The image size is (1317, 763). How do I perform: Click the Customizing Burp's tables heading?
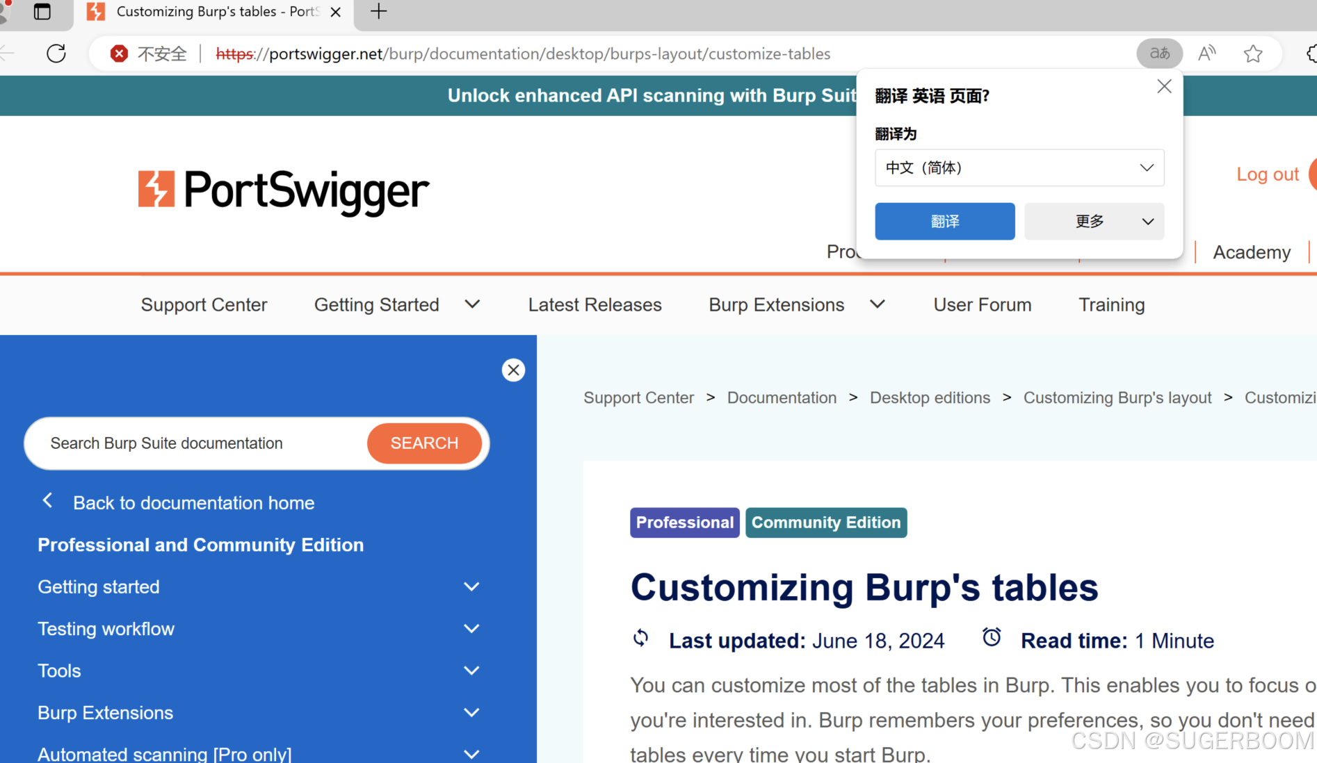864,587
